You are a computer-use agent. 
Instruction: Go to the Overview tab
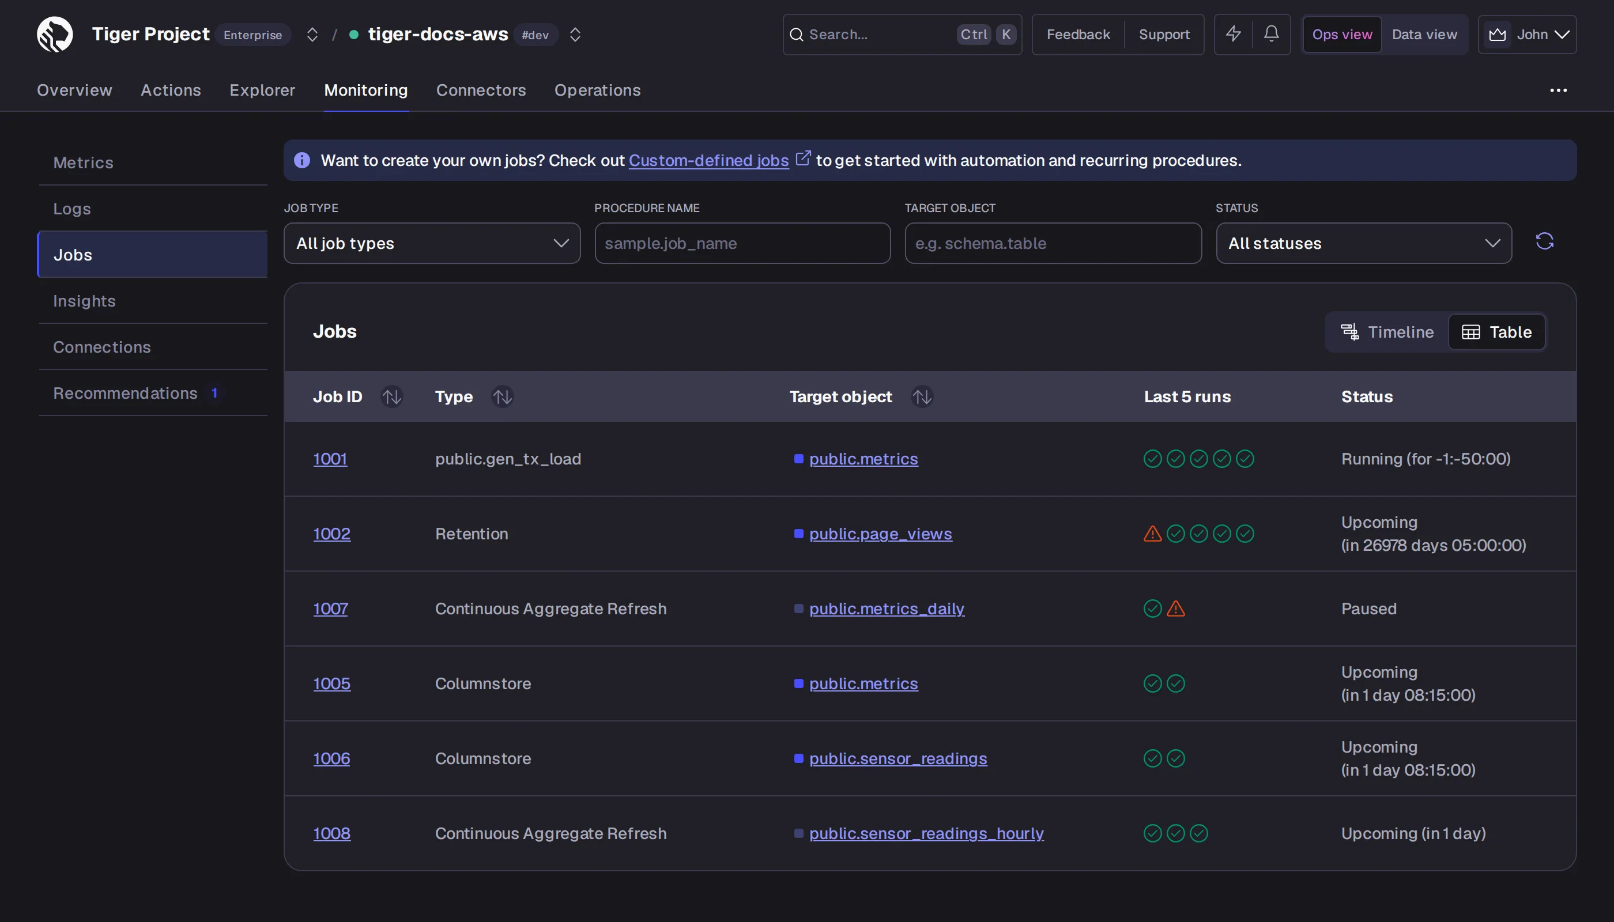pos(74,90)
